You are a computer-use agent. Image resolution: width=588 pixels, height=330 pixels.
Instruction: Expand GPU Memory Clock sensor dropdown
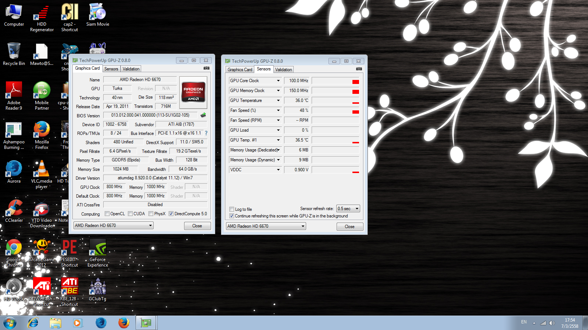tap(278, 91)
